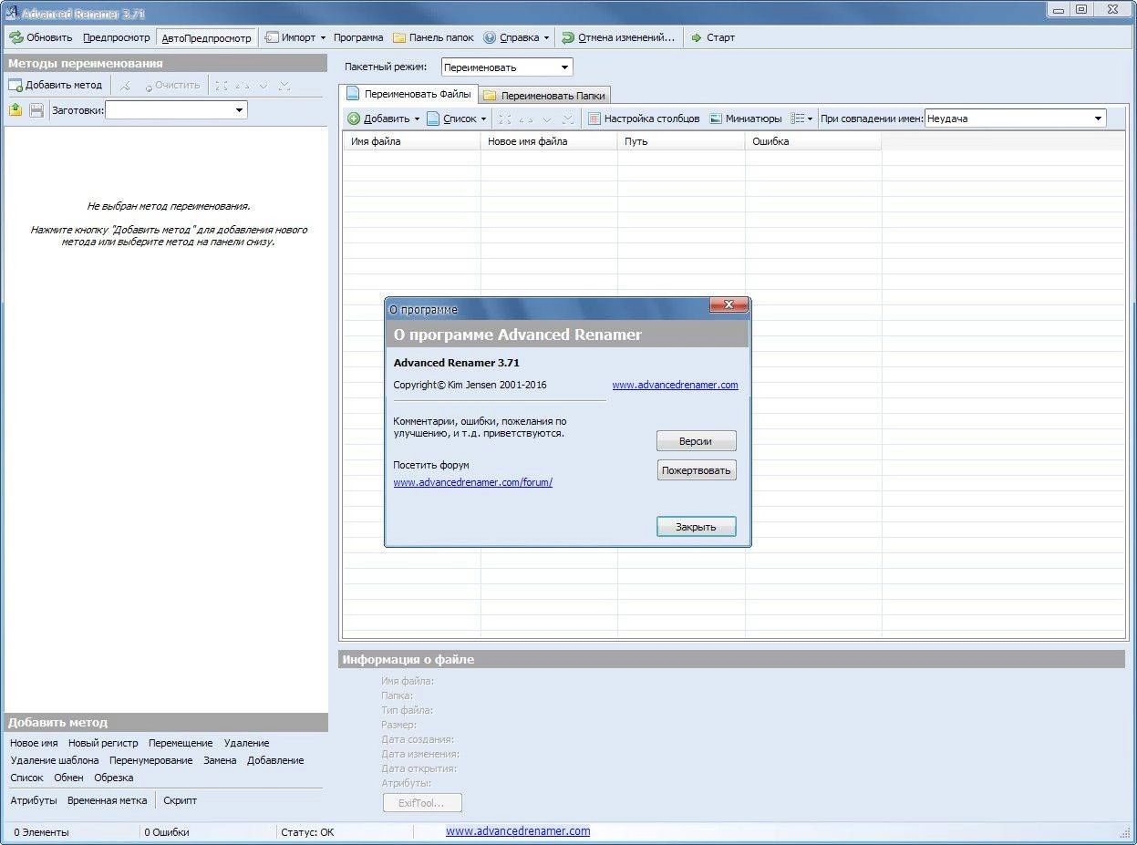This screenshot has height=845, width=1137.
Task: Click the Обновить refresh toolbar icon
Action: [16, 37]
